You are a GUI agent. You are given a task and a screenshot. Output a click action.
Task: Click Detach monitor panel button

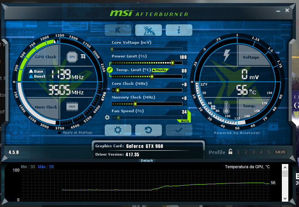click(x=147, y=161)
